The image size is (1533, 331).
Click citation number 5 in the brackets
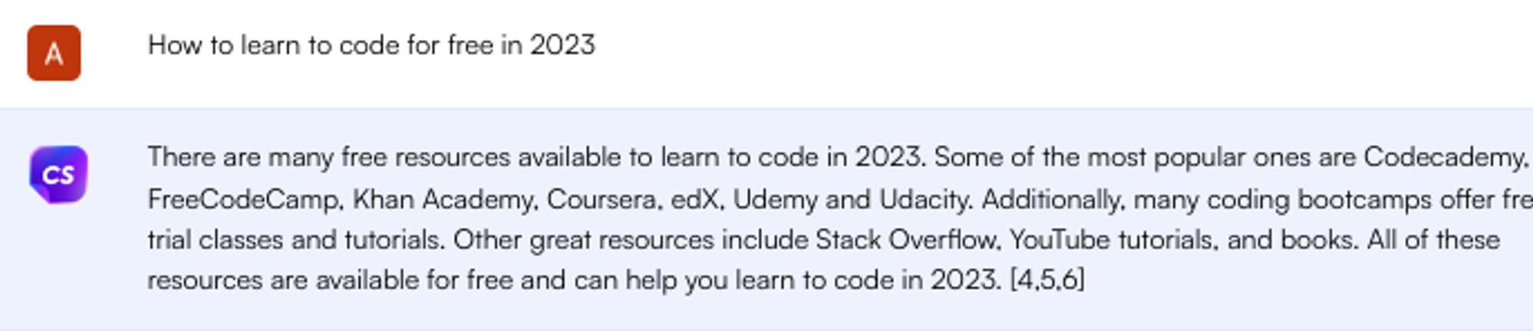1047,280
